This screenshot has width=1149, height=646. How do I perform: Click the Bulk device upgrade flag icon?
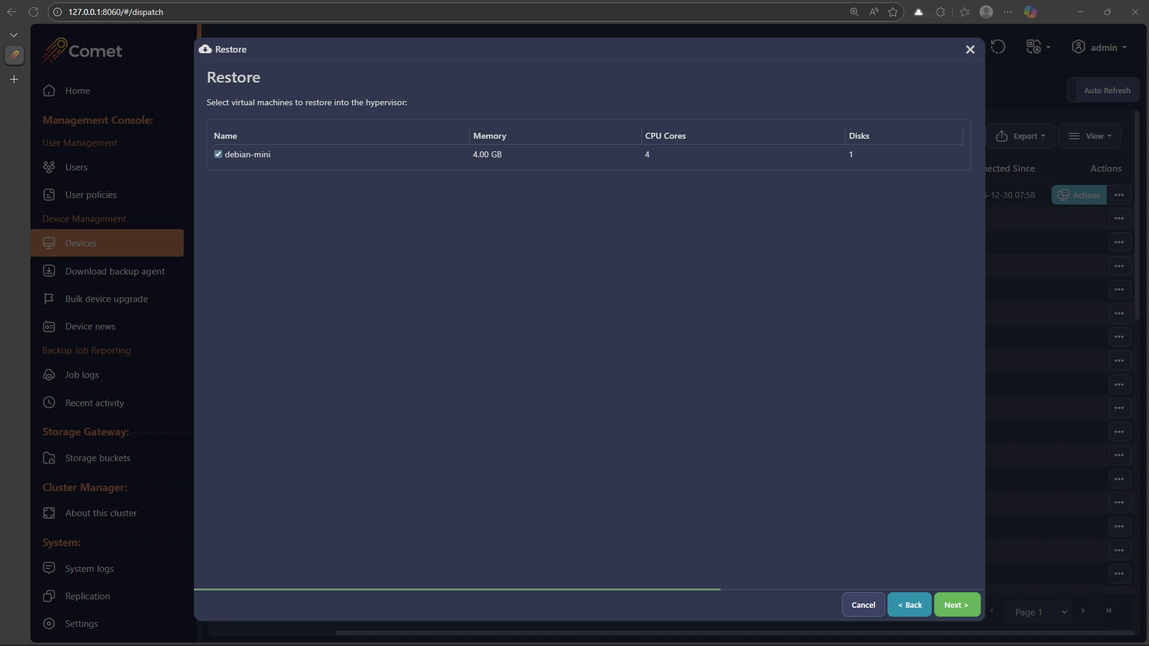(x=49, y=298)
